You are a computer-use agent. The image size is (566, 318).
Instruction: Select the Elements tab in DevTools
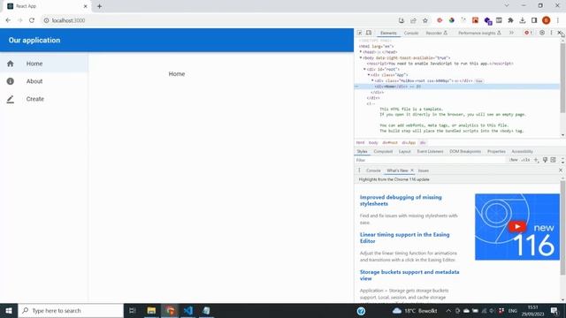pos(388,33)
